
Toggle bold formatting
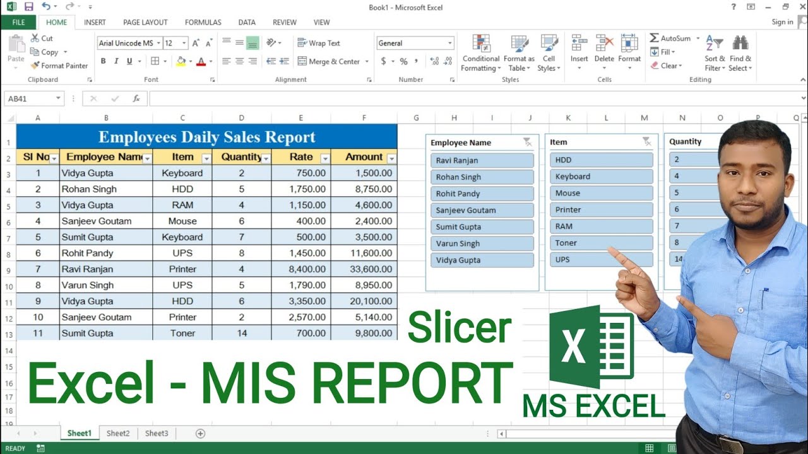coord(103,61)
